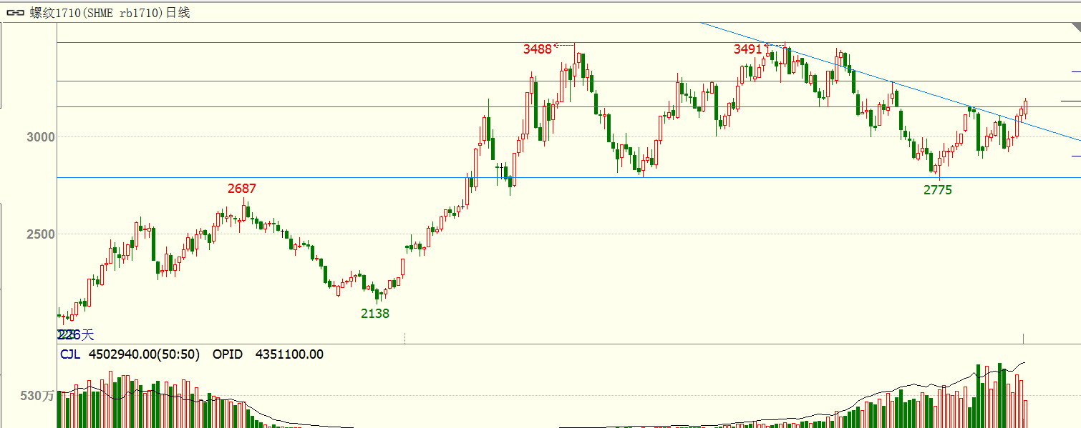Click the 530万 volume axis label
The height and width of the screenshot is (428, 1081).
37,395
